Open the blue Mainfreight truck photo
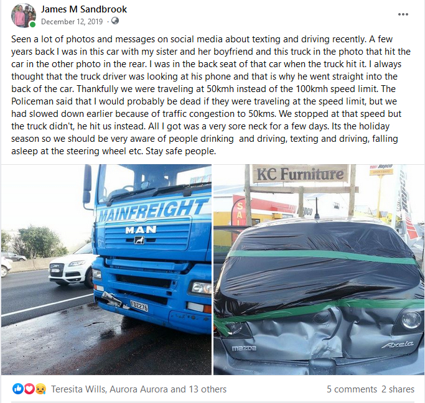 [106, 269]
